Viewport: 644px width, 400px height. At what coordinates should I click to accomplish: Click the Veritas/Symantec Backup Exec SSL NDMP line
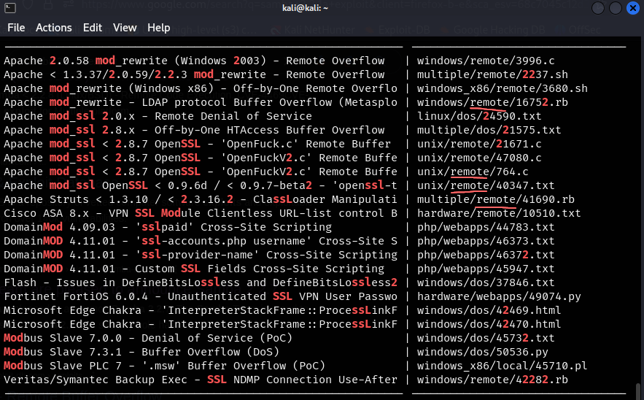tap(201, 380)
